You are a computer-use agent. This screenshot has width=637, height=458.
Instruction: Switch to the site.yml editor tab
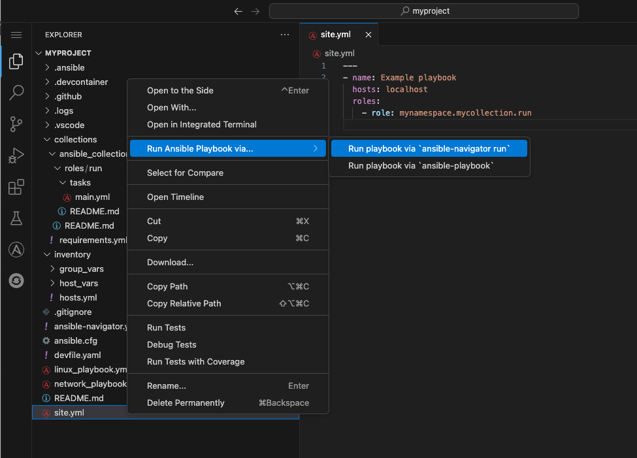click(x=336, y=35)
